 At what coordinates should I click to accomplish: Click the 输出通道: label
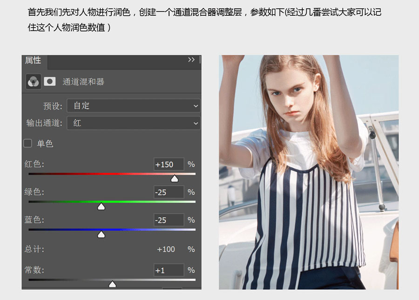click(x=44, y=123)
